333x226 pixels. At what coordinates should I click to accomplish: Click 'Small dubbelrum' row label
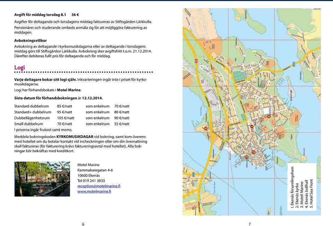28,124
